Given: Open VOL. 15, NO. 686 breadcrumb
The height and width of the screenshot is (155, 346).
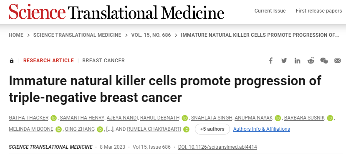Looking at the screenshot, I should [151, 35].
